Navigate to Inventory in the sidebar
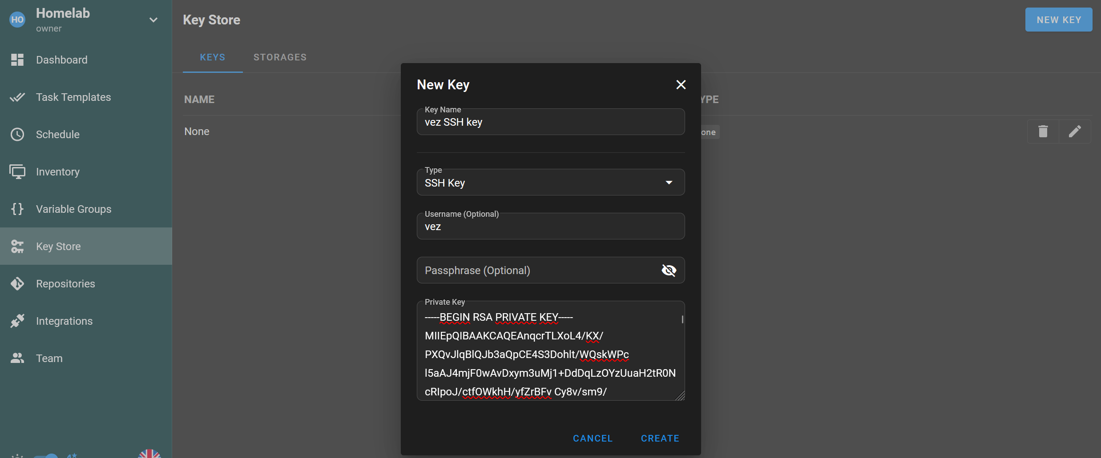 (58, 172)
